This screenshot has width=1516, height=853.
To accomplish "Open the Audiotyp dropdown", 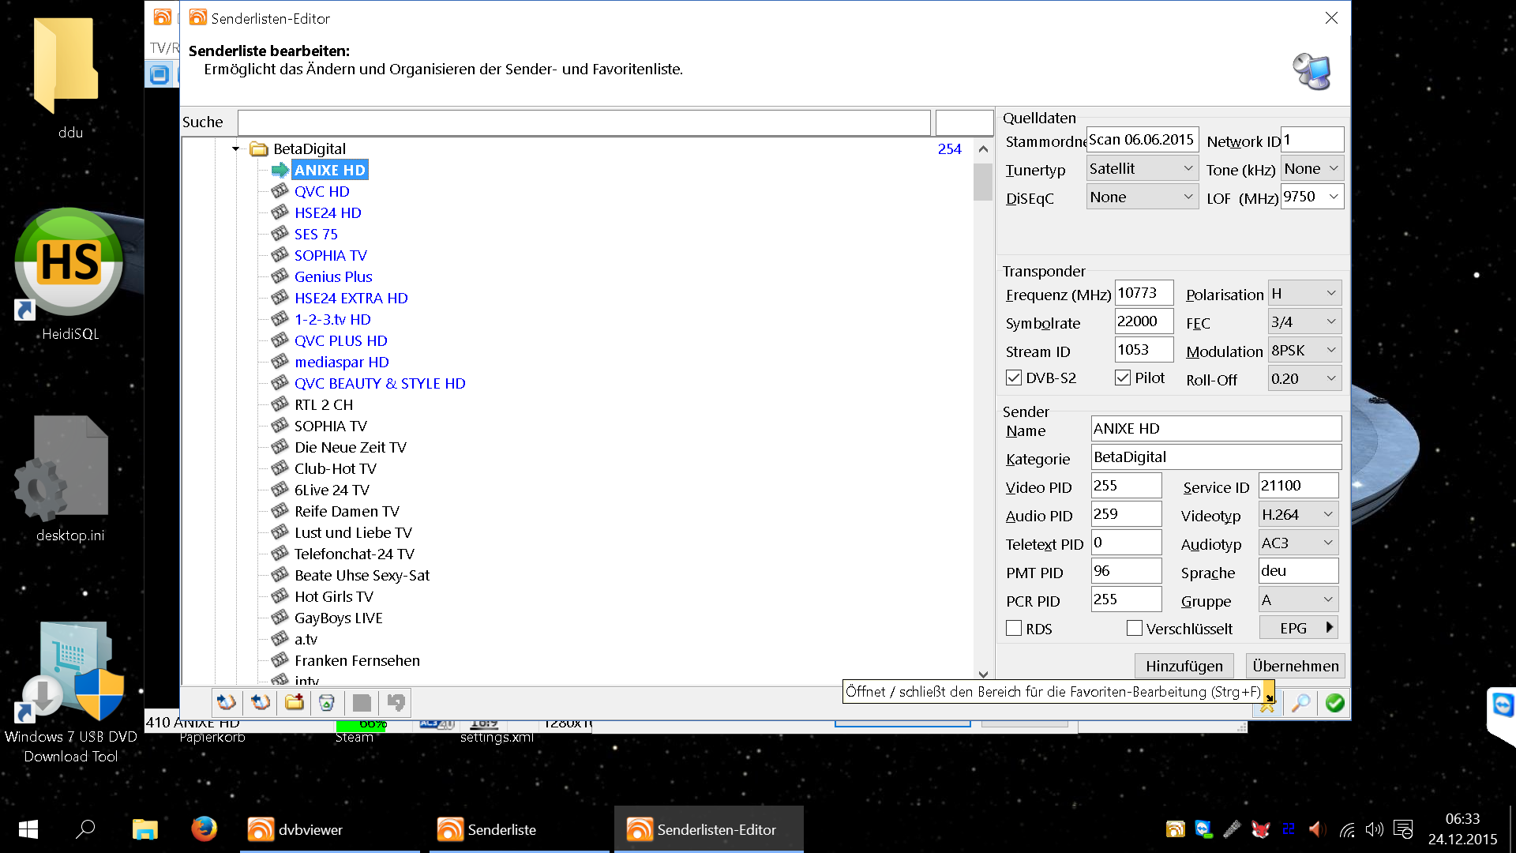I will click(x=1298, y=543).
